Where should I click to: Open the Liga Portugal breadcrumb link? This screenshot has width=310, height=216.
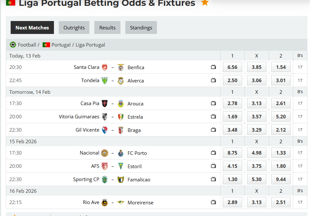point(90,45)
